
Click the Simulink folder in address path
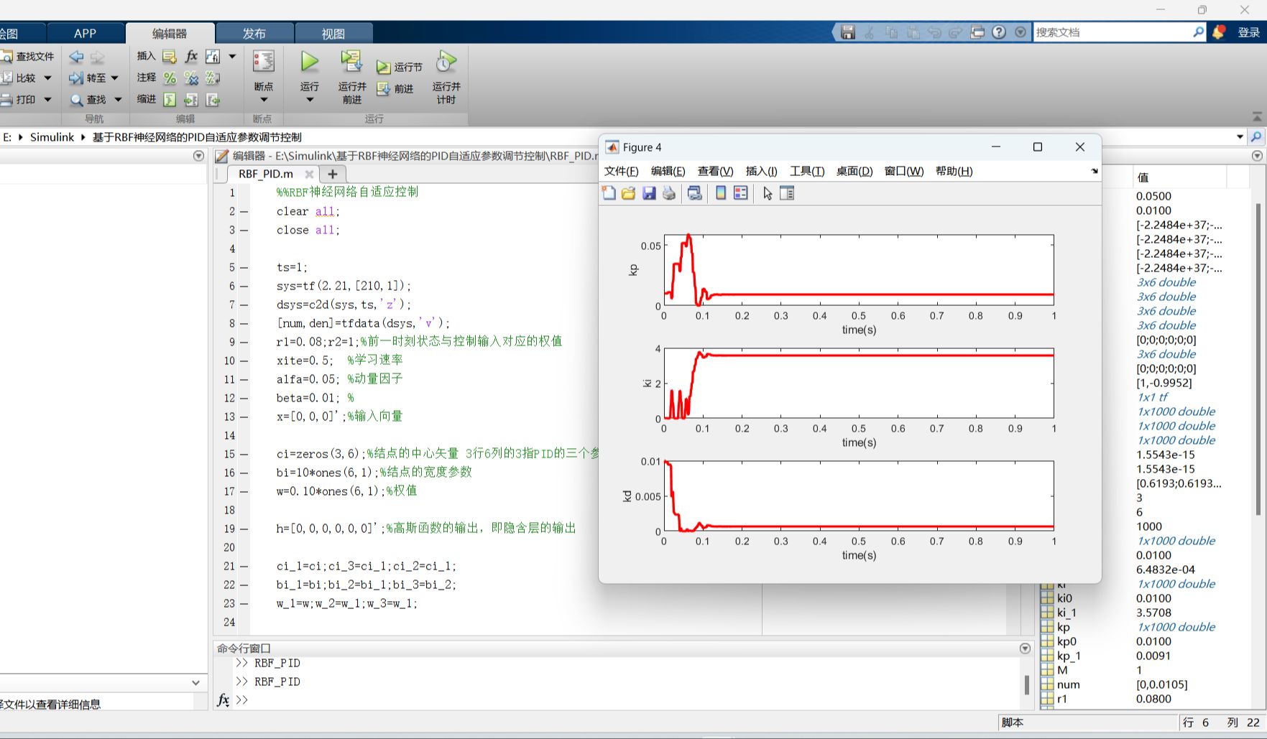[x=52, y=136]
